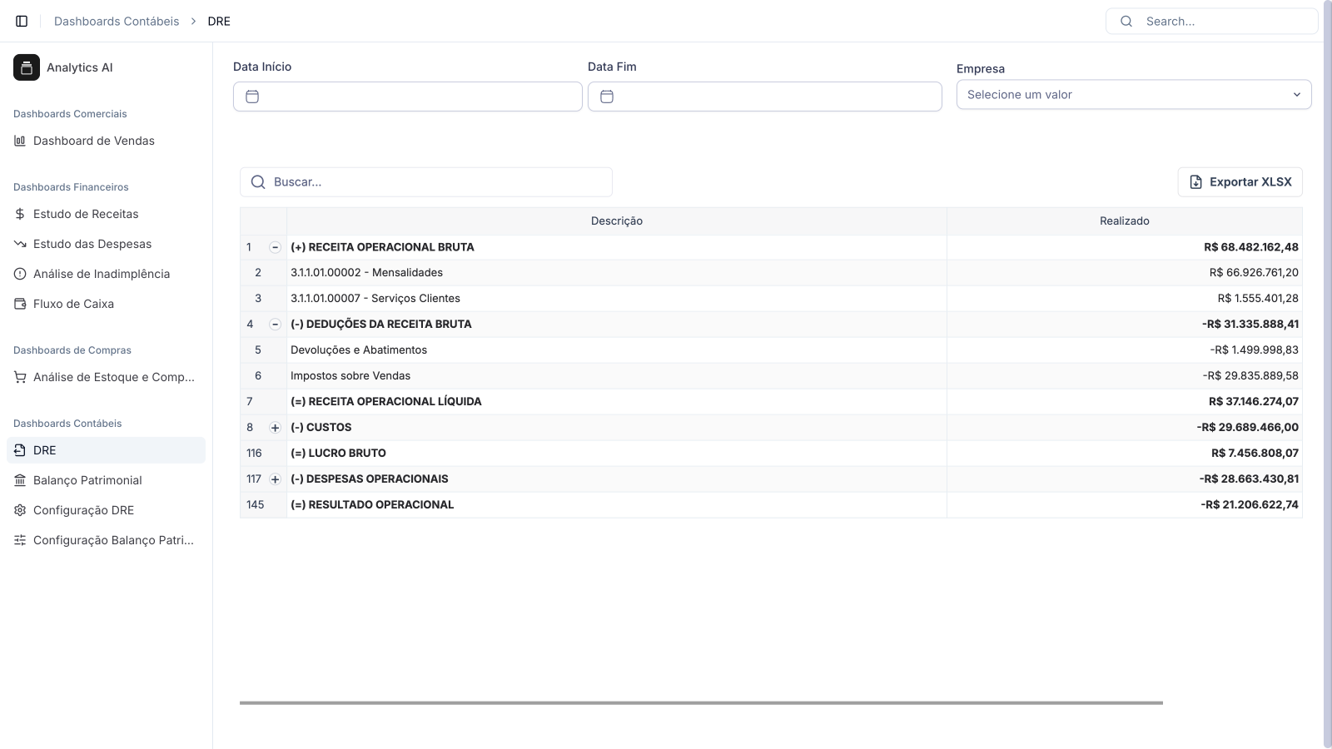Export the table with Exportar XLSX
The image size is (1332, 749).
click(1240, 182)
